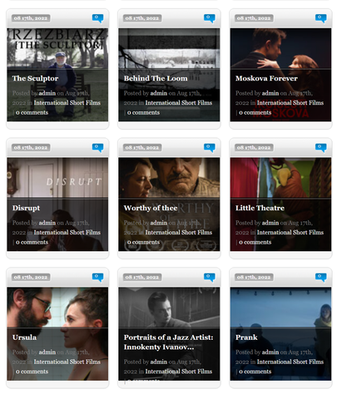This screenshot has width=337, height=394.
Task: Open the Worthy of thee title link
Action: click(151, 208)
